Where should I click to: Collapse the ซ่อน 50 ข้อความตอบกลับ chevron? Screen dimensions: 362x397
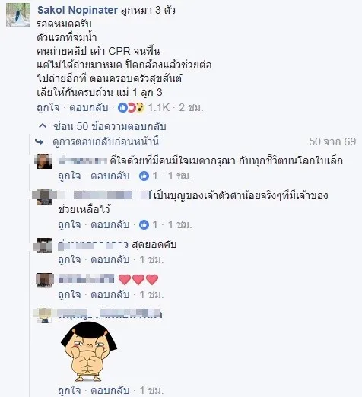pyautogui.click(x=43, y=125)
